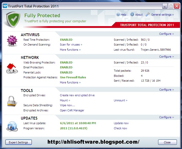This screenshot has height=149, width=182.
Task: Toggle Parental Lock ENABLED status
Action: coord(66,72)
